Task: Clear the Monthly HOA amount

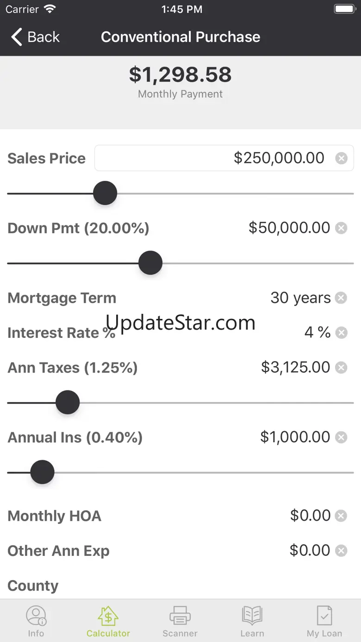Action: (341, 516)
